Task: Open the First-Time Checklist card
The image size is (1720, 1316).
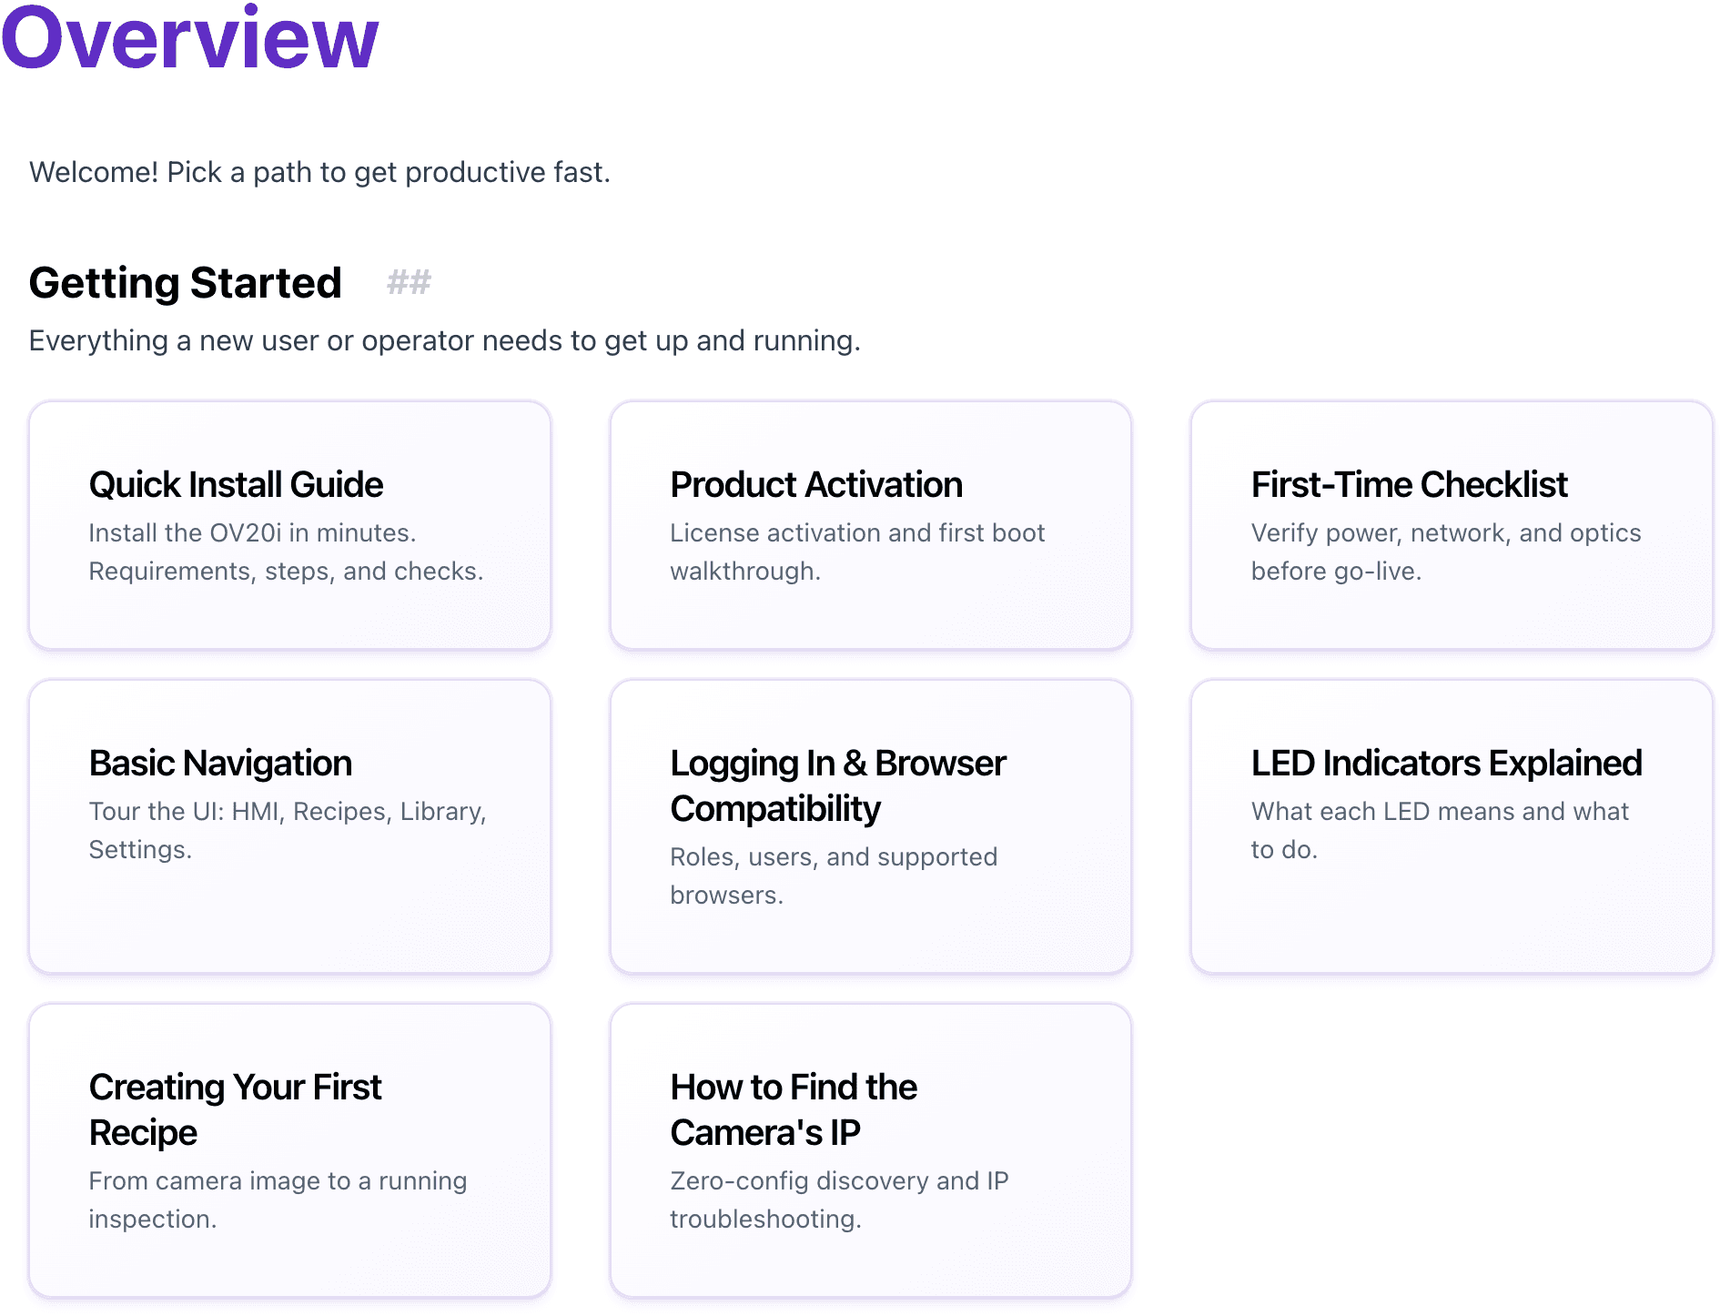Action: pos(1452,526)
